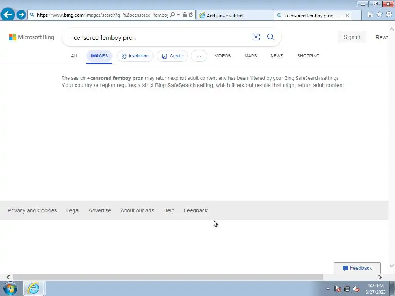Click the horizontal scrollbar left arrow
This screenshot has height=296, width=395.
pos(8,277)
